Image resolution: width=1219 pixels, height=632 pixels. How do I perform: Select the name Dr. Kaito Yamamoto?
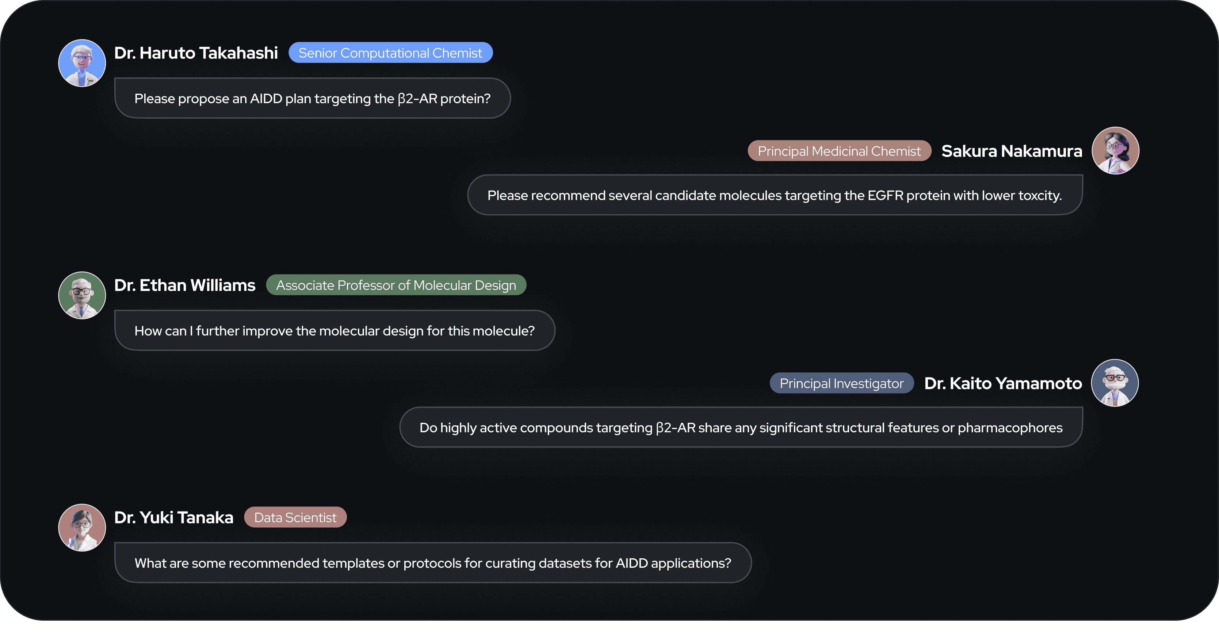coord(1003,383)
